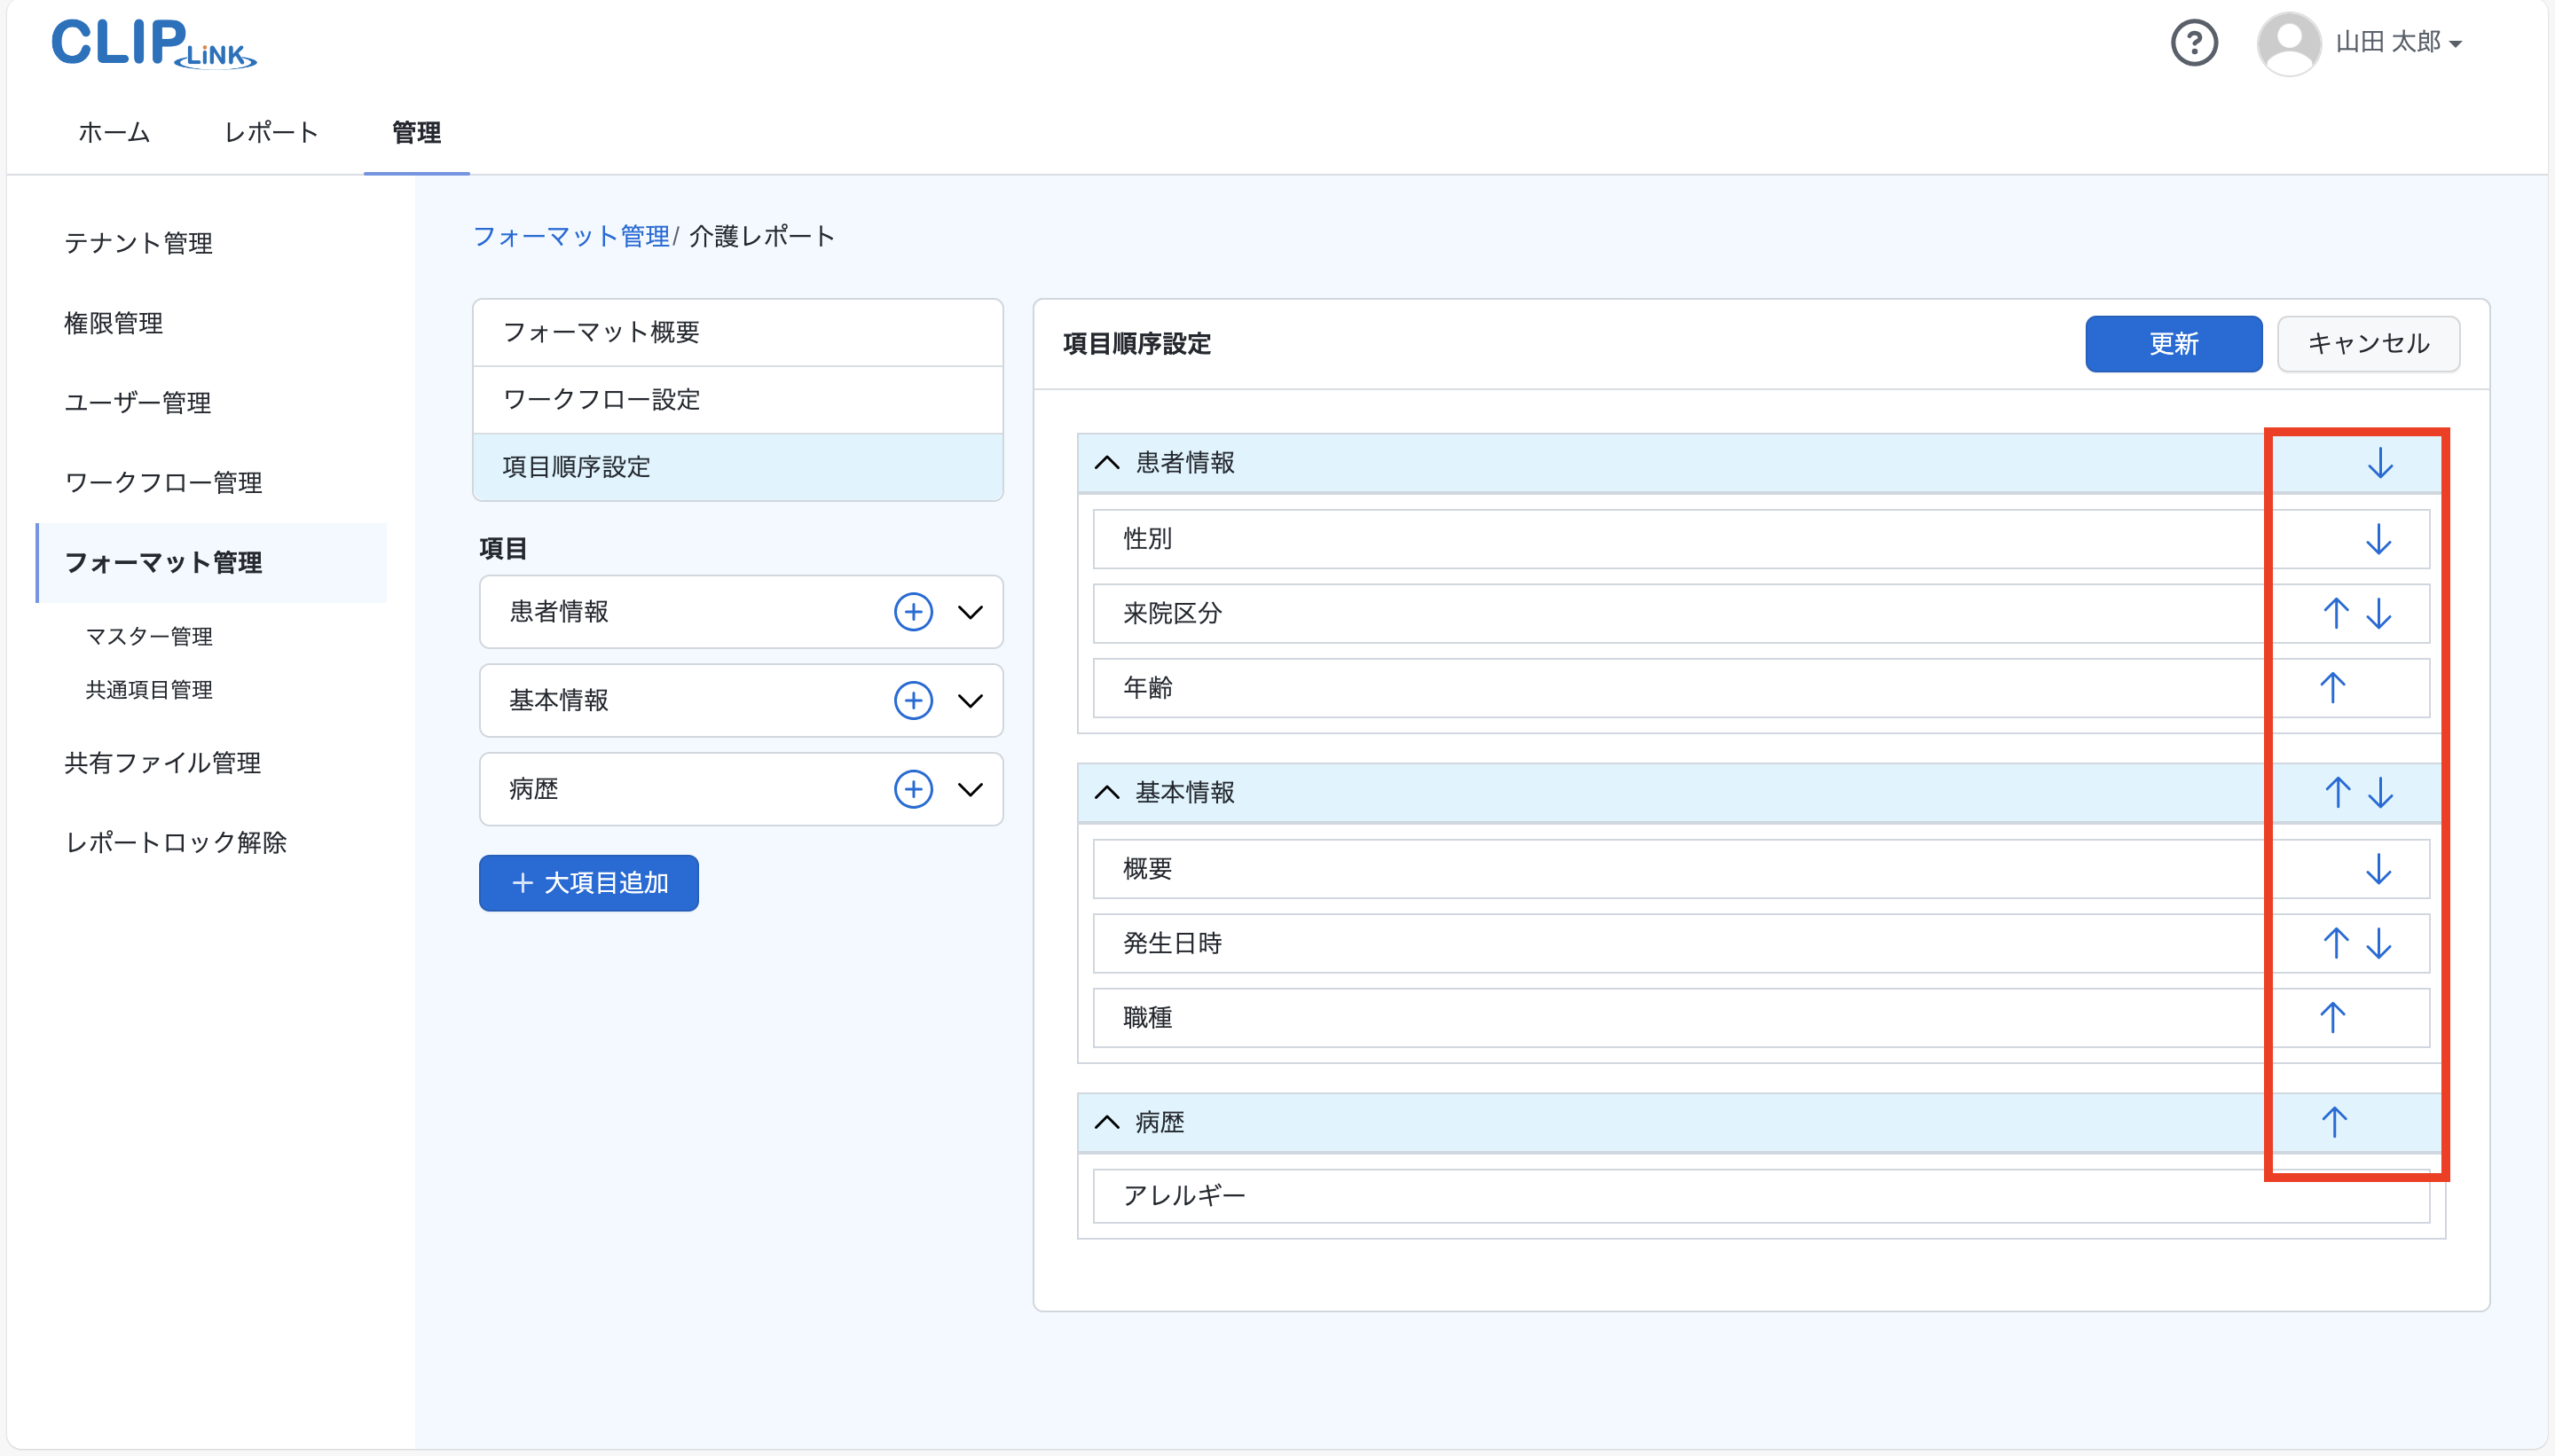The height and width of the screenshot is (1456, 2555).
Task: Click the 大項目追加 button
Action: (588, 883)
